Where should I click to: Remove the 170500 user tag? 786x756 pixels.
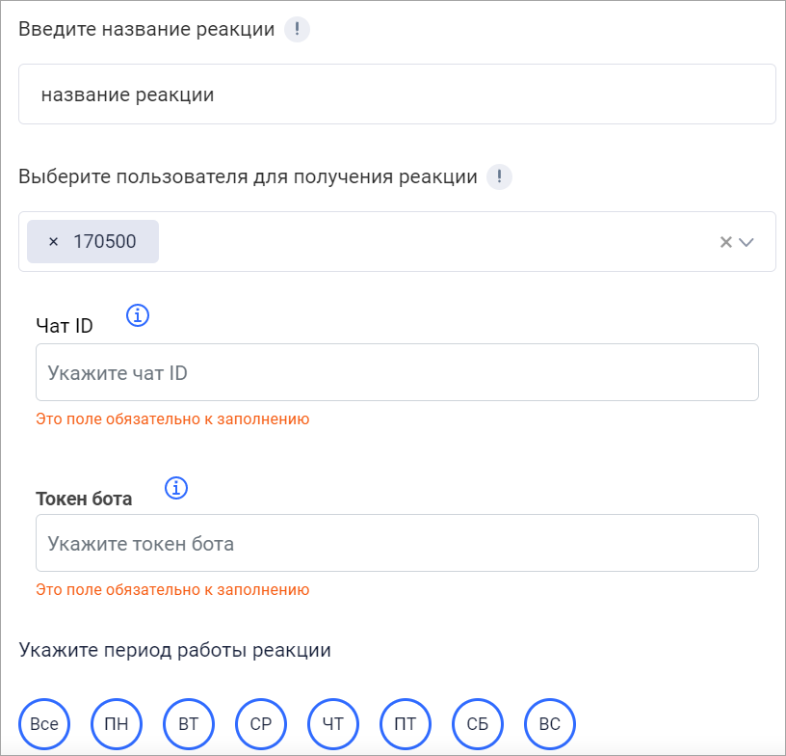(53, 242)
